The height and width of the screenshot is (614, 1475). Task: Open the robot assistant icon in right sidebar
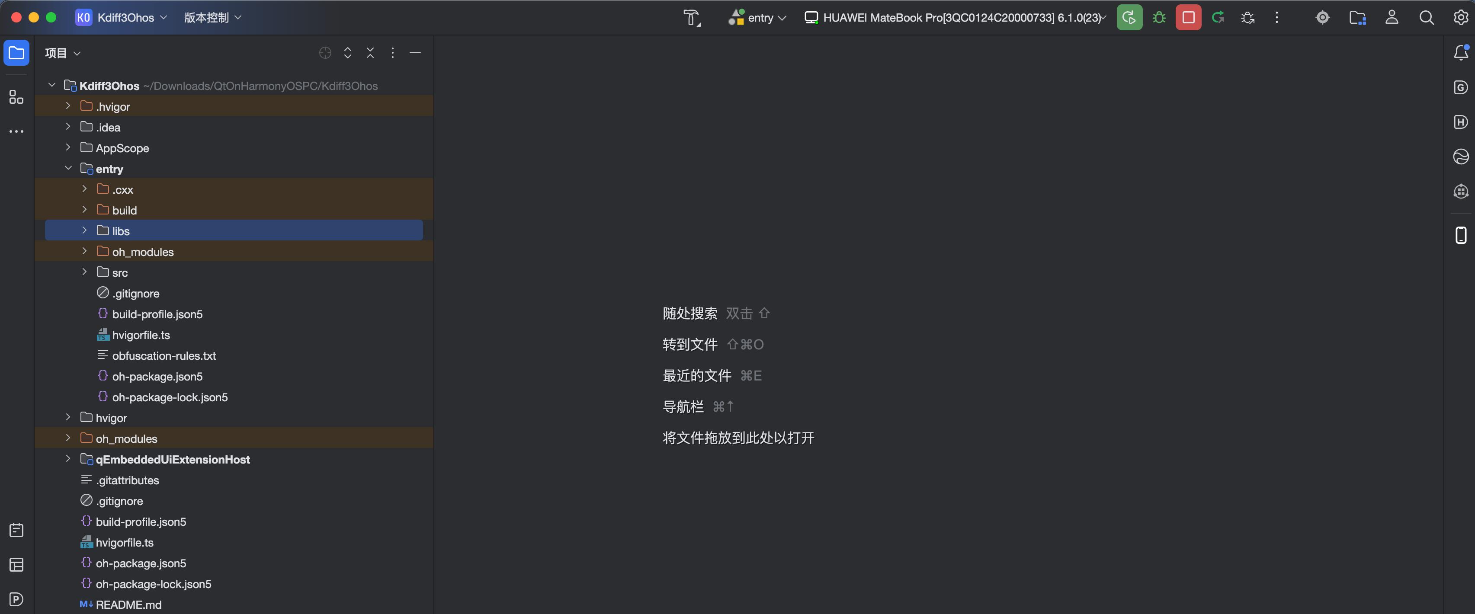point(1461,191)
